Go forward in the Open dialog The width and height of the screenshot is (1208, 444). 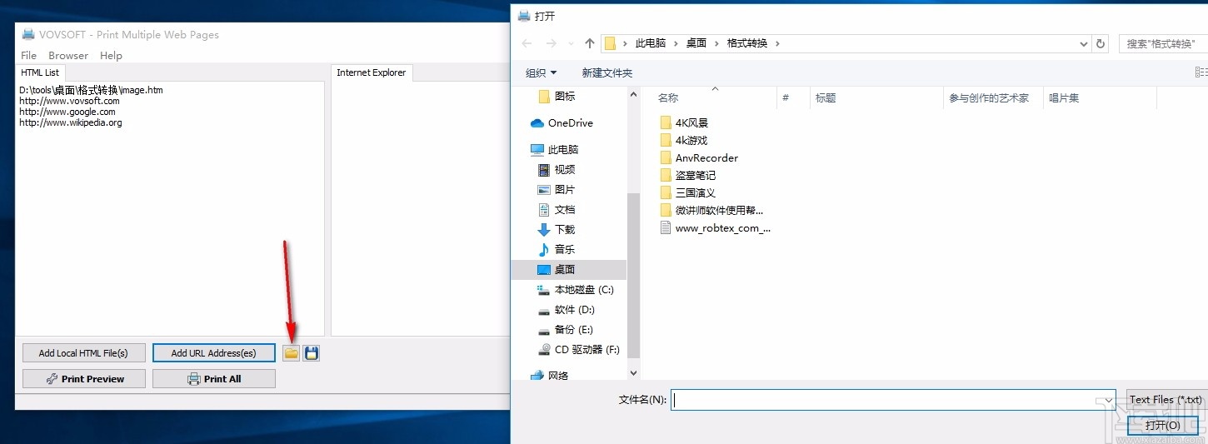pyautogui.click(x=551, y=43)
